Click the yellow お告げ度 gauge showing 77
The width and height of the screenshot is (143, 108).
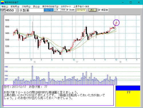pos(128,99)
